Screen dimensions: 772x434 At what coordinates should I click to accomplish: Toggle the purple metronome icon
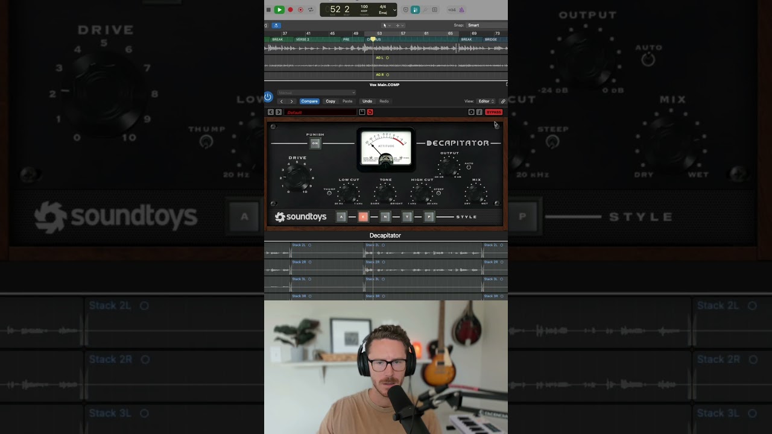point(462,10)
